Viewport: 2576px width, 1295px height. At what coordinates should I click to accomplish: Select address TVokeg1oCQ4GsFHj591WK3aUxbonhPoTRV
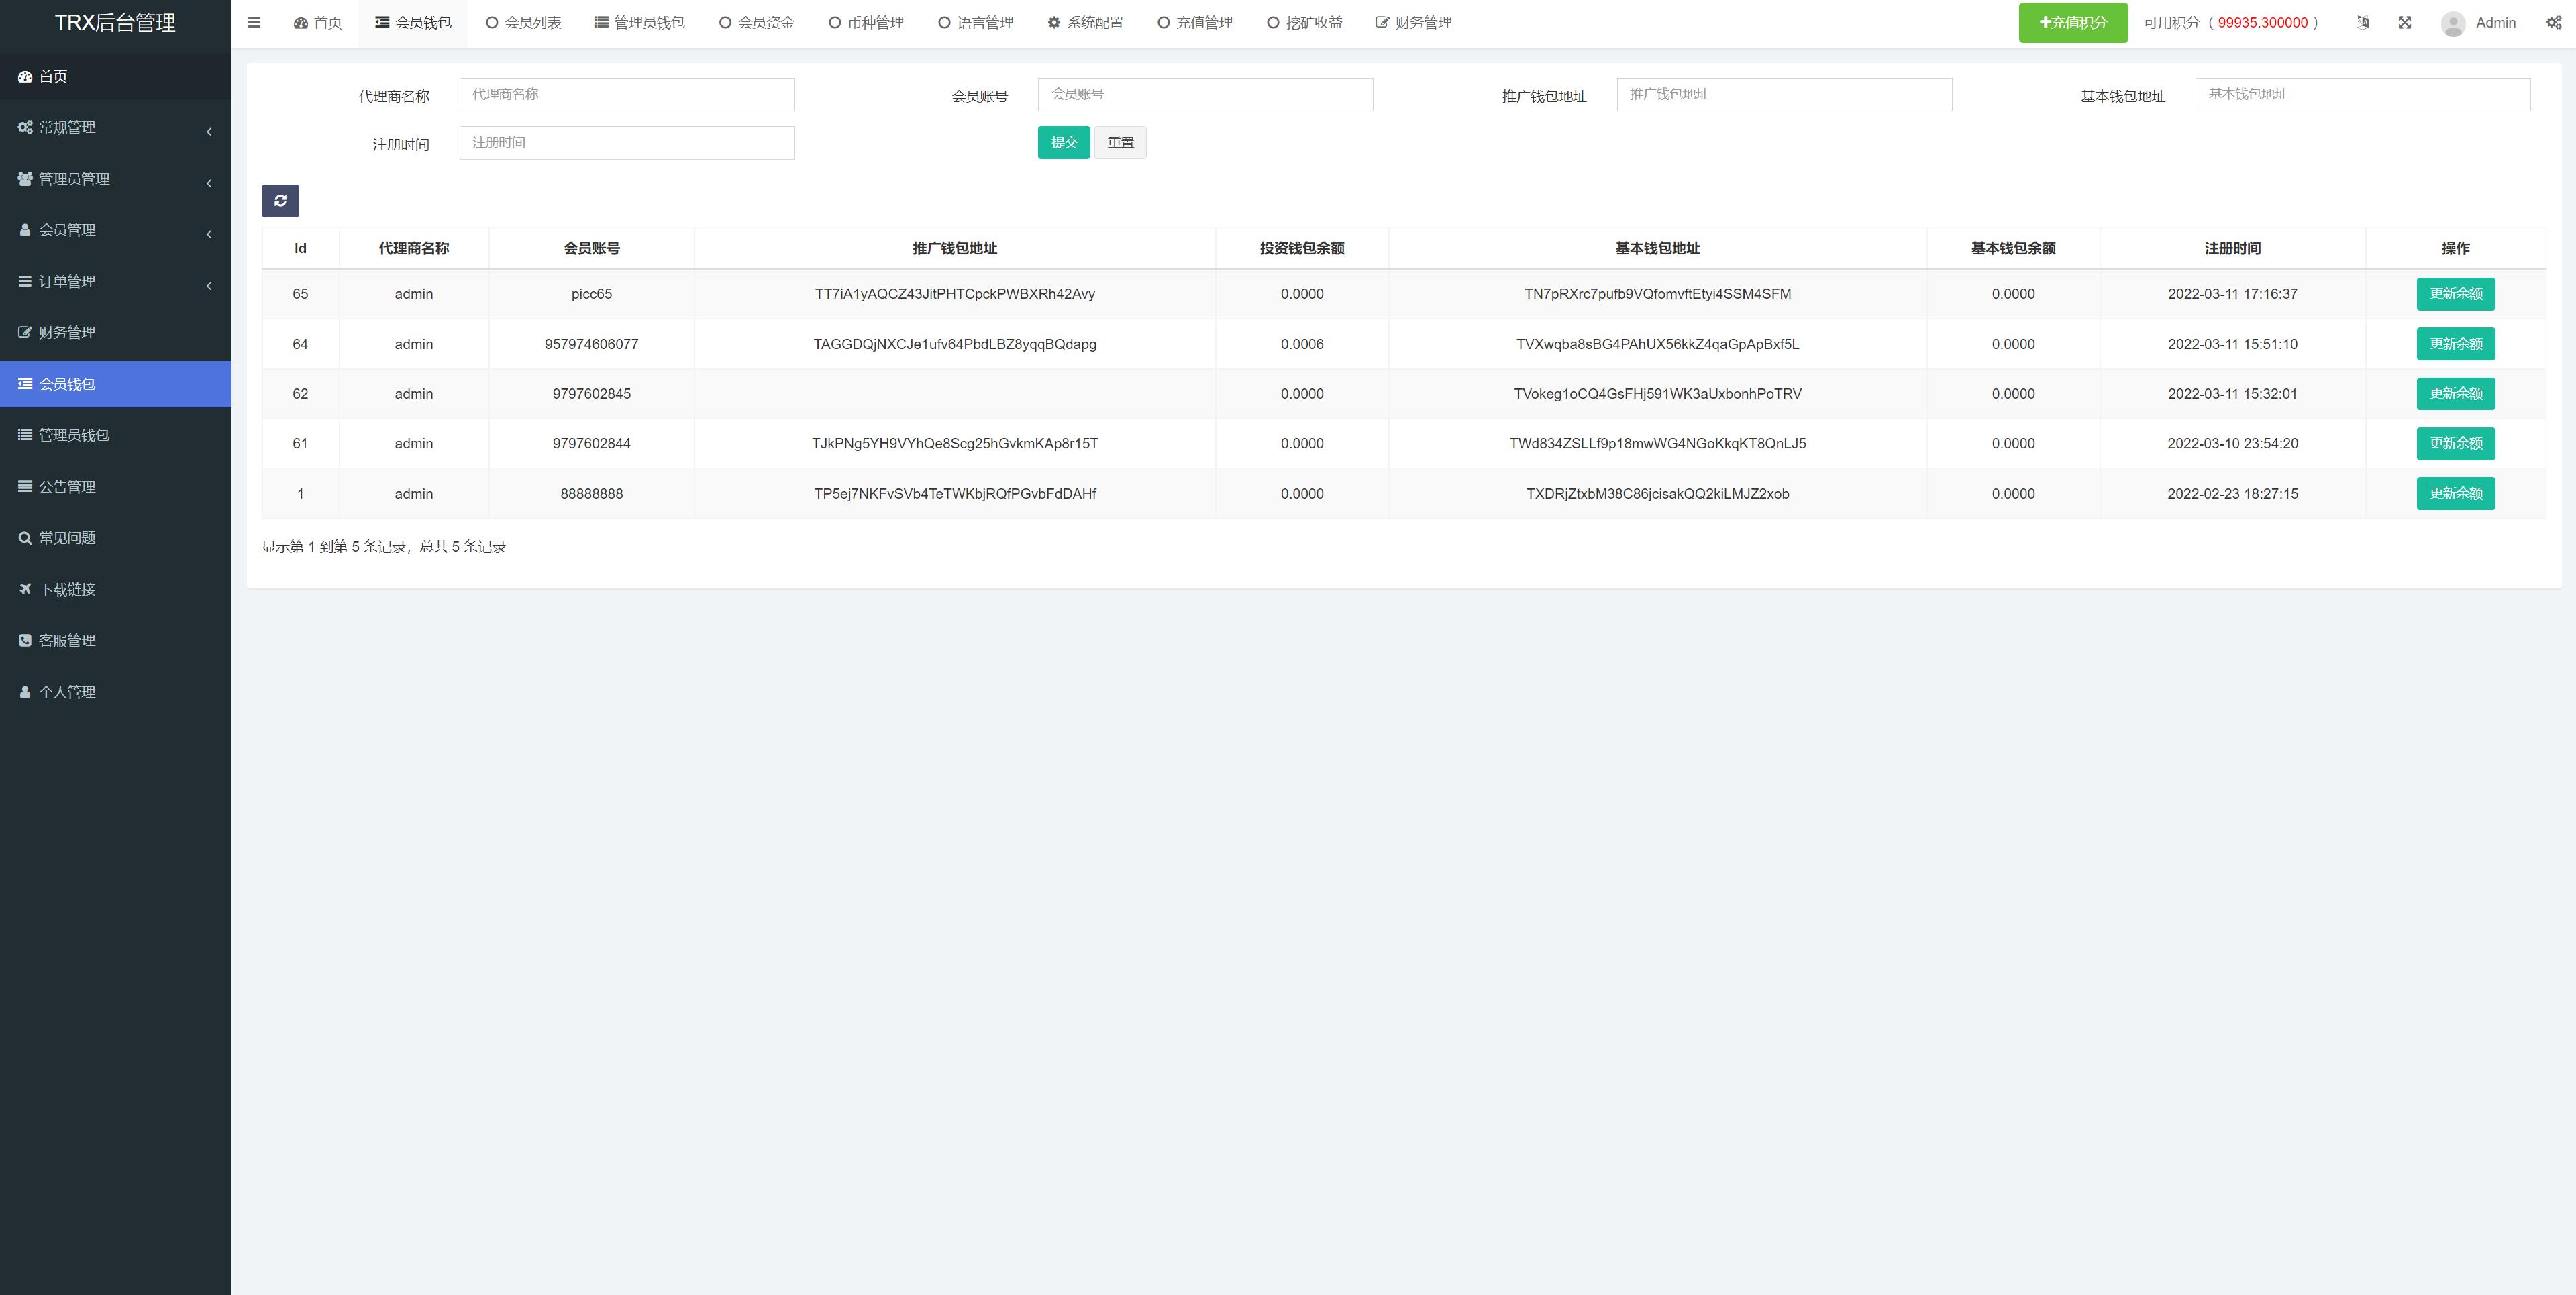tap(1657, 394)
